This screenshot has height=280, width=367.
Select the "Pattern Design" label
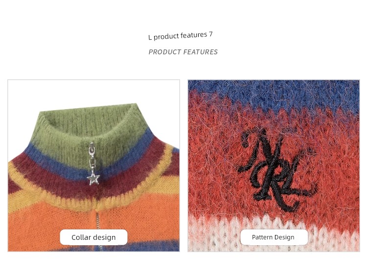pos(274,237)
